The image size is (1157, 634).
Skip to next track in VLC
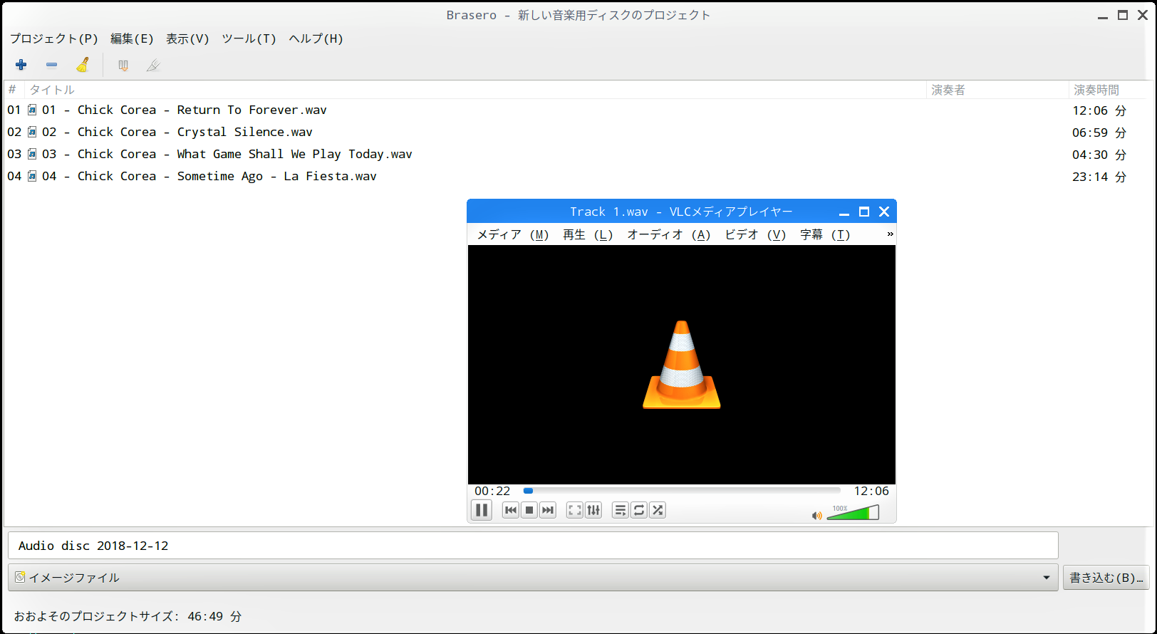(548, 510)
